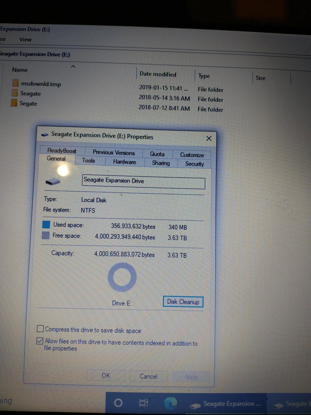Close the Properties dialog
311x415 pixels.
(209, 138)
